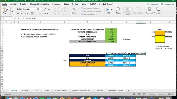Switch to the SG&A sheet
This screenshot has height=99, width=177.
[47, 90]
